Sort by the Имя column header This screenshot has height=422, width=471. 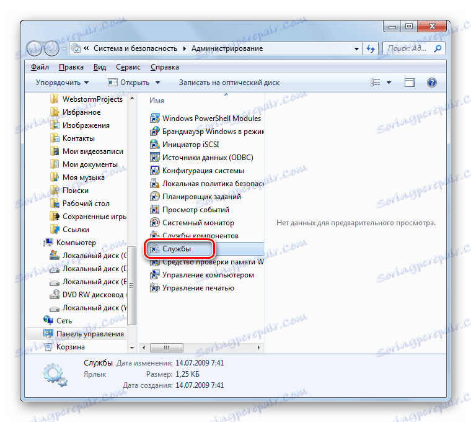(x=157, y=101)
